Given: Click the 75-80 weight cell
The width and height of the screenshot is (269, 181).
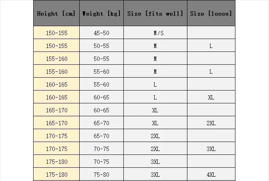Looking at the screenshot, I should (x=102, y=174).
